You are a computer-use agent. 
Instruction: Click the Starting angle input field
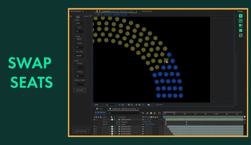80,67
